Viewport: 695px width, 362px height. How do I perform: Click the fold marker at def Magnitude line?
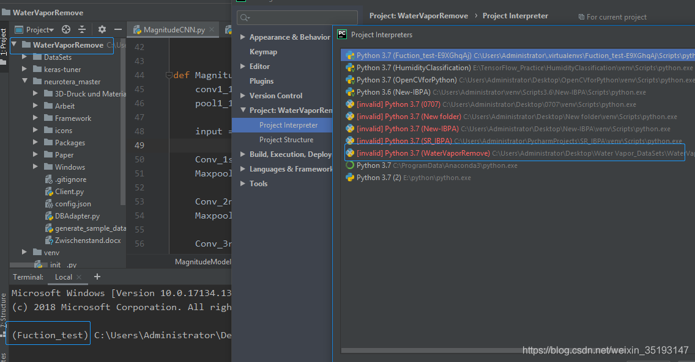coord(168,75)
